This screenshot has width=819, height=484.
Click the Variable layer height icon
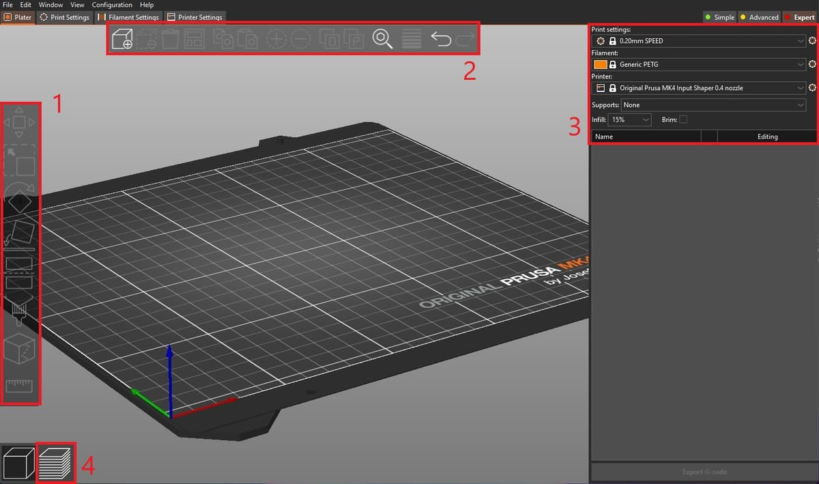pos(411,39)
